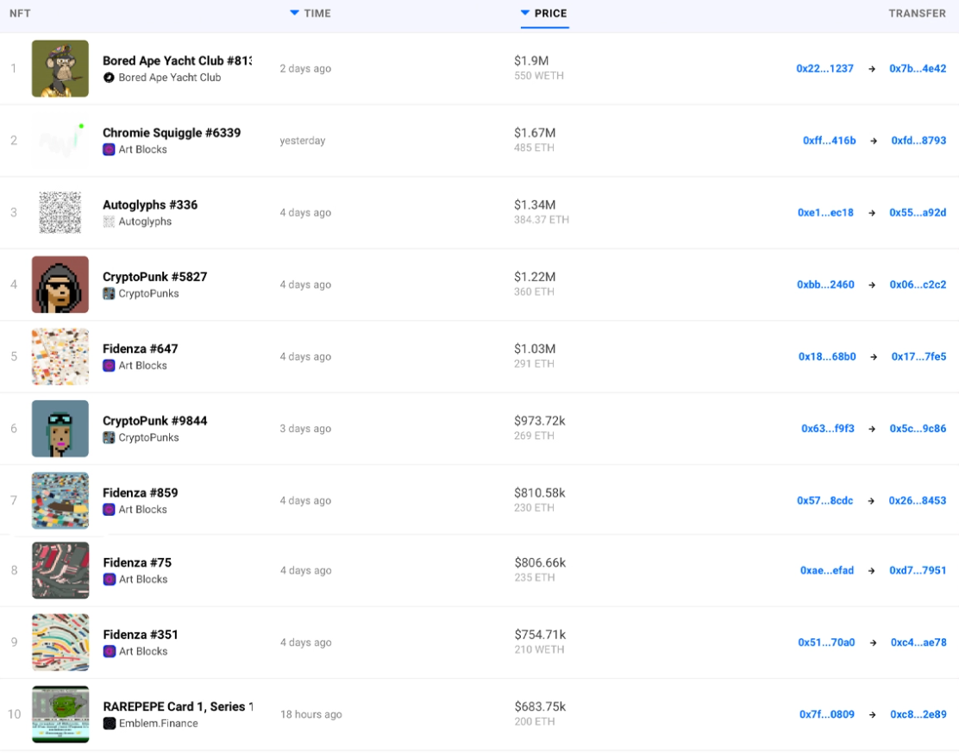Click the TRANSFER column header

[918, 14]
